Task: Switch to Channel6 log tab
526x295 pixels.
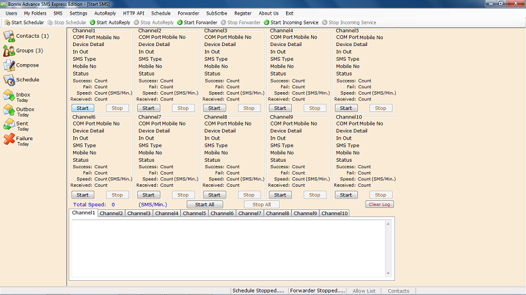Action: pyautogui.click(x=222, y=213)
